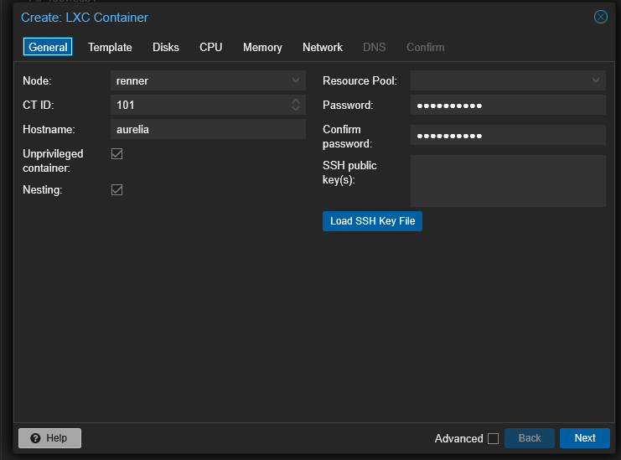Open the General tab
The width and height of the screenshot is (621, 460).
pyautogui.click(x=48, y=47)
